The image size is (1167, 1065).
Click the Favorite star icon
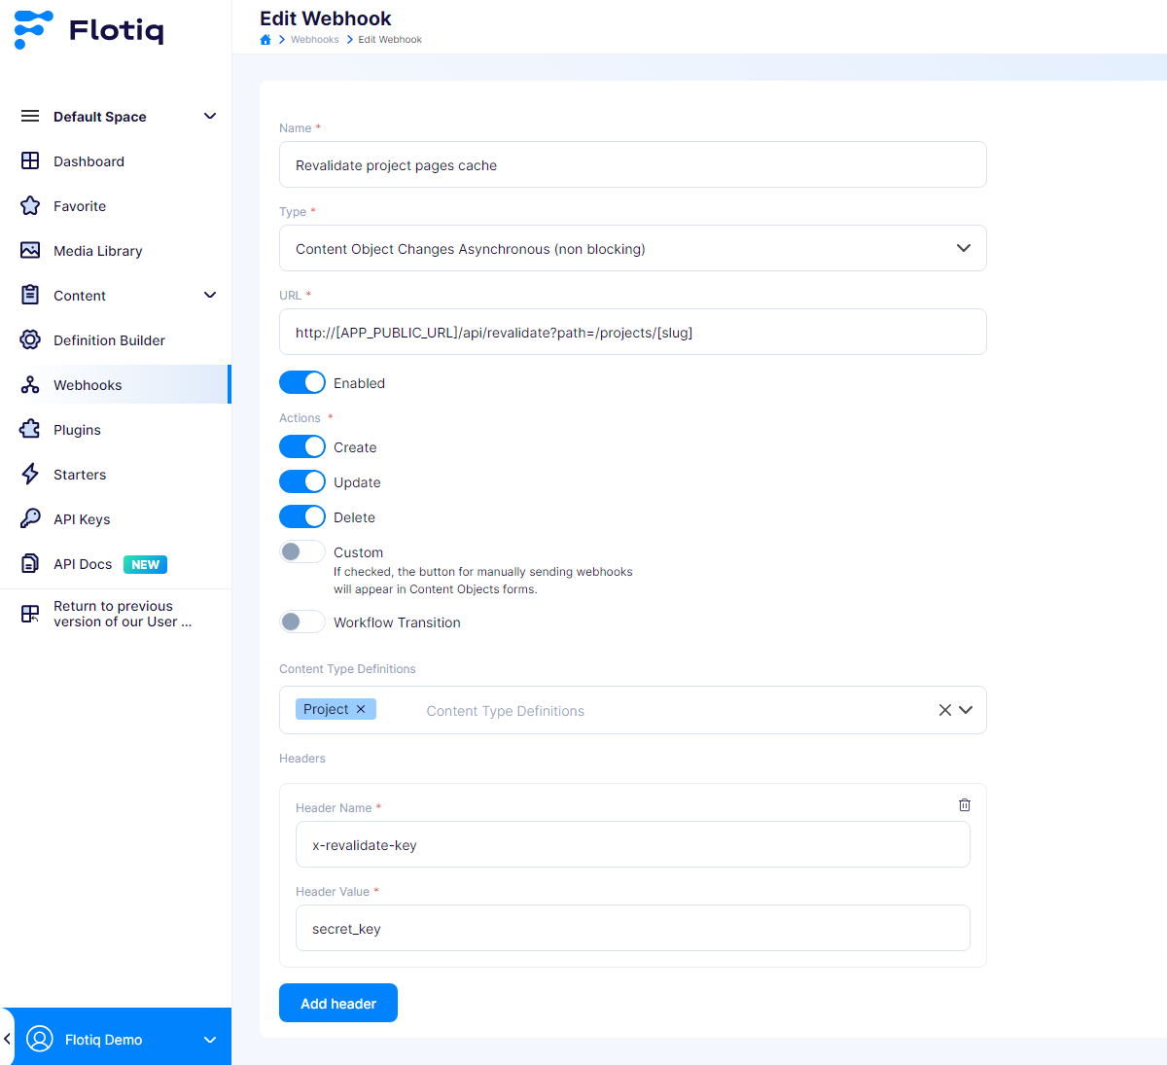pyautogui.click(x=30, y=205)
